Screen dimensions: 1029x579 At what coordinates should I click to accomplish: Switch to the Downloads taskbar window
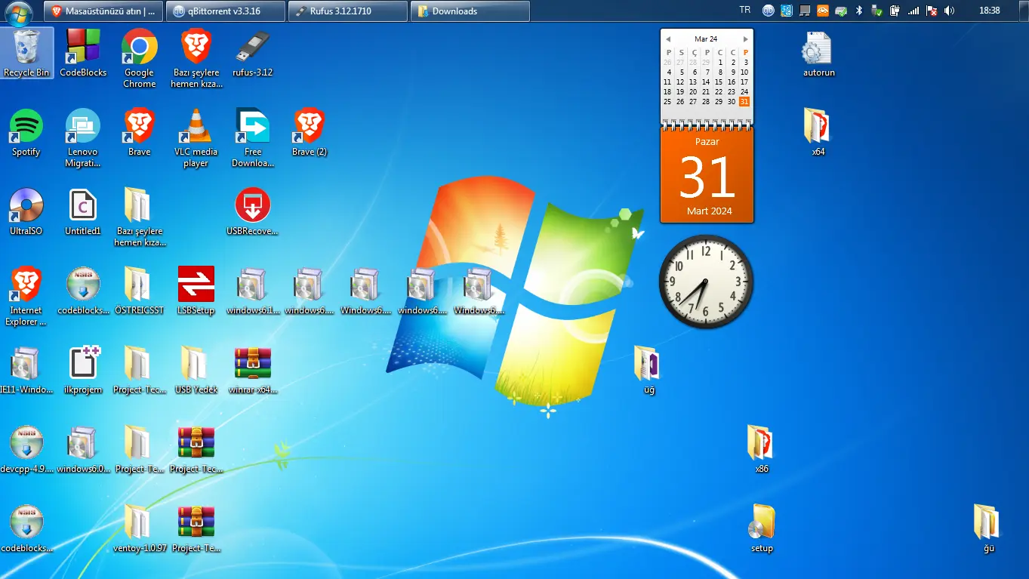point(470,11)
